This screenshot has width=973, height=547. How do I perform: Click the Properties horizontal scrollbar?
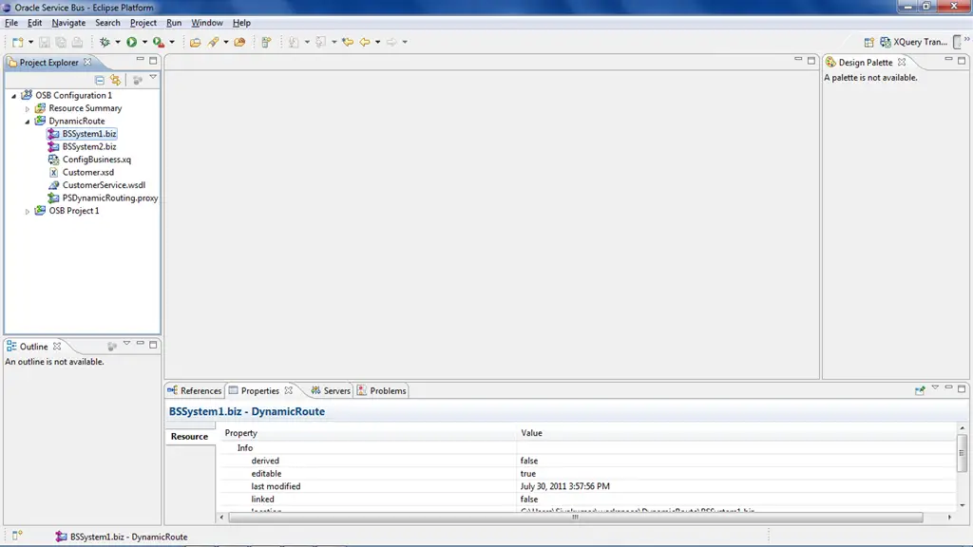(x=575, y=518)
